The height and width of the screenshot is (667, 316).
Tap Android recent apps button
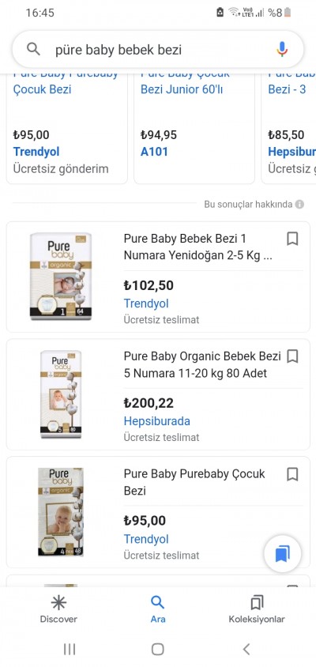coord(70,649)
